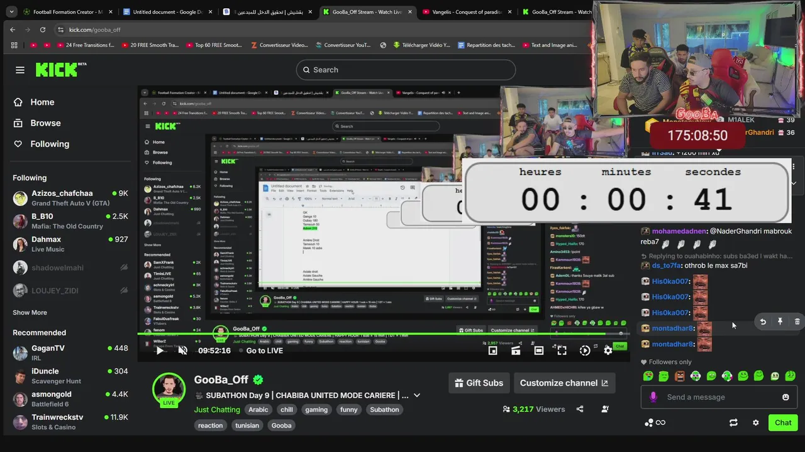Create a clip with the clip icon
805x452 pixels.
(516, 350)
